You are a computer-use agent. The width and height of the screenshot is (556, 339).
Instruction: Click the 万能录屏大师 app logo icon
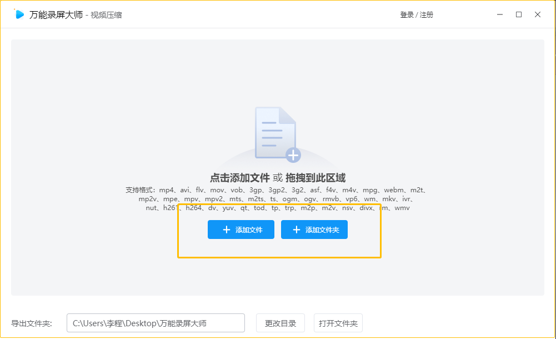20,14
